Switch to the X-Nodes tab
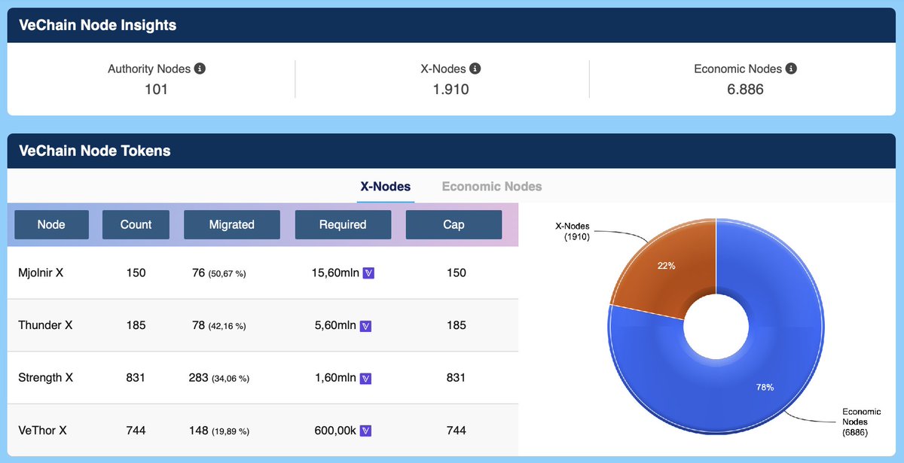 point(386,187)
